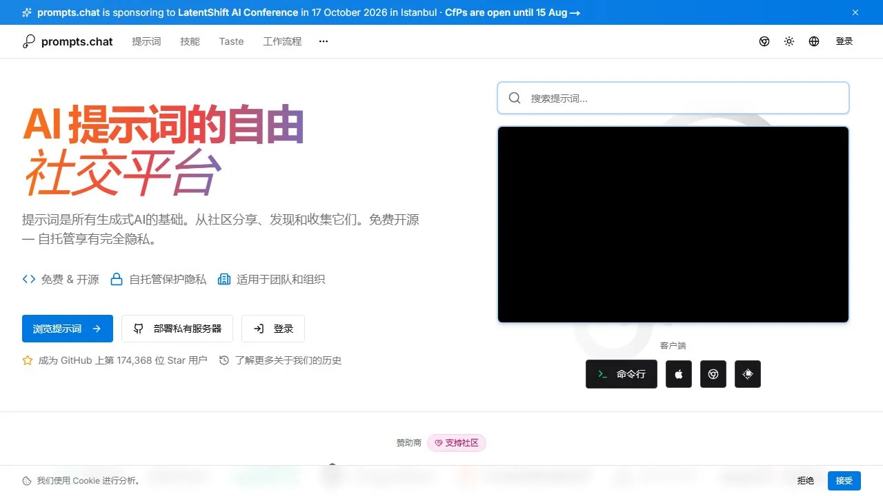Click the 赞助商 label
The image size is (883, 496).
pyautogui.click(x=408, y=443)
